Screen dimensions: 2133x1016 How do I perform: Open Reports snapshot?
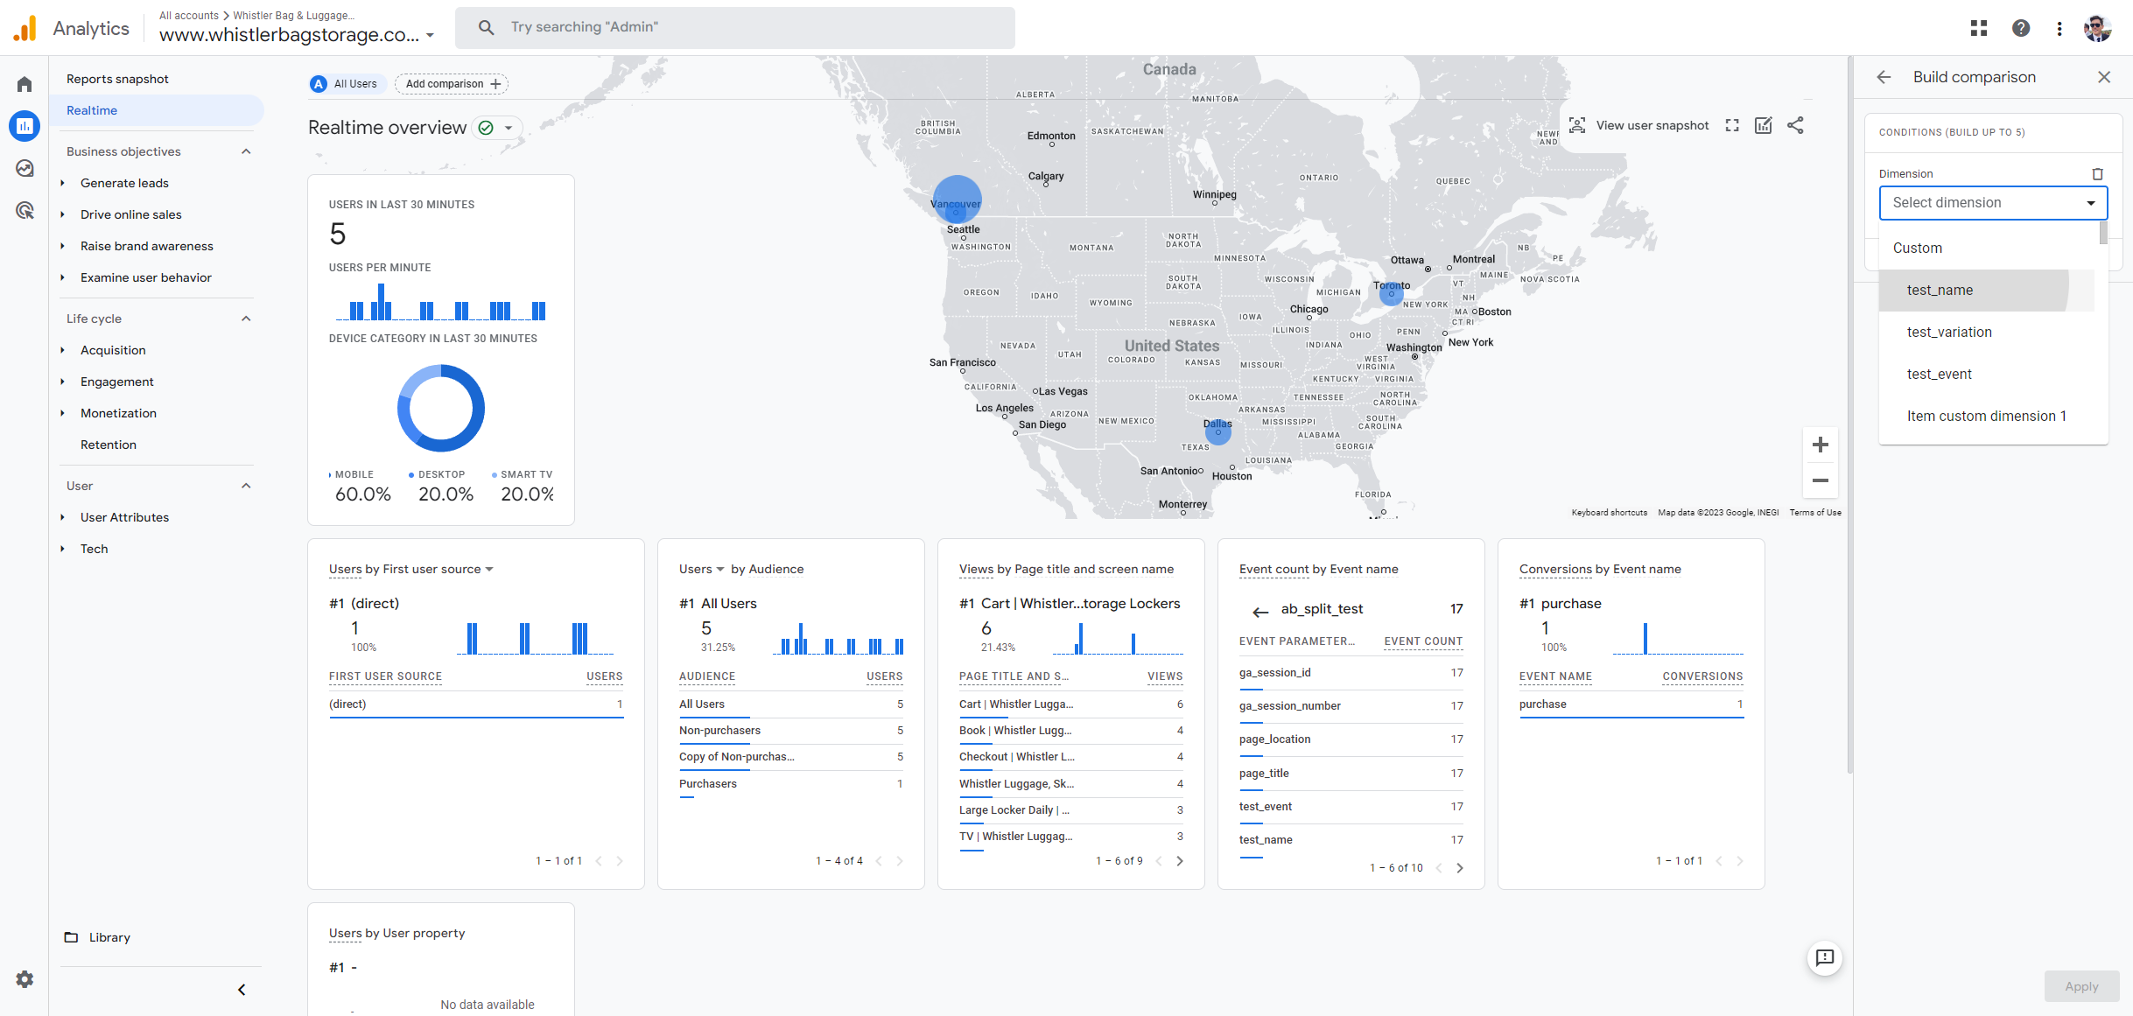117,79
